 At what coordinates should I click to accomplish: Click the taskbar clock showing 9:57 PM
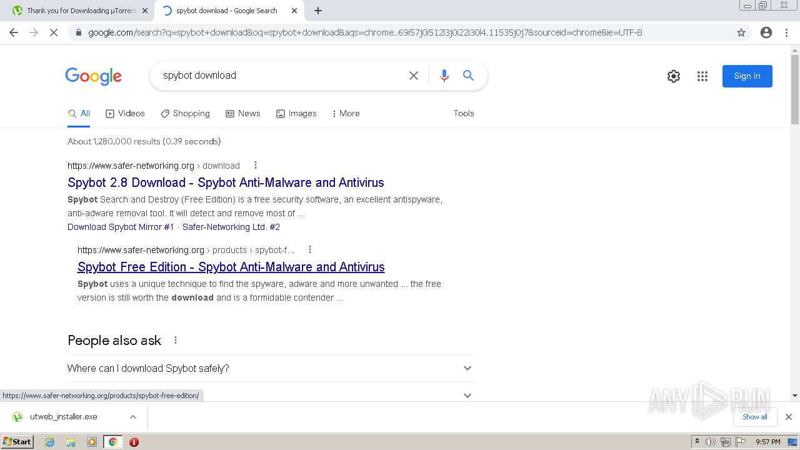tap(767, 442)
